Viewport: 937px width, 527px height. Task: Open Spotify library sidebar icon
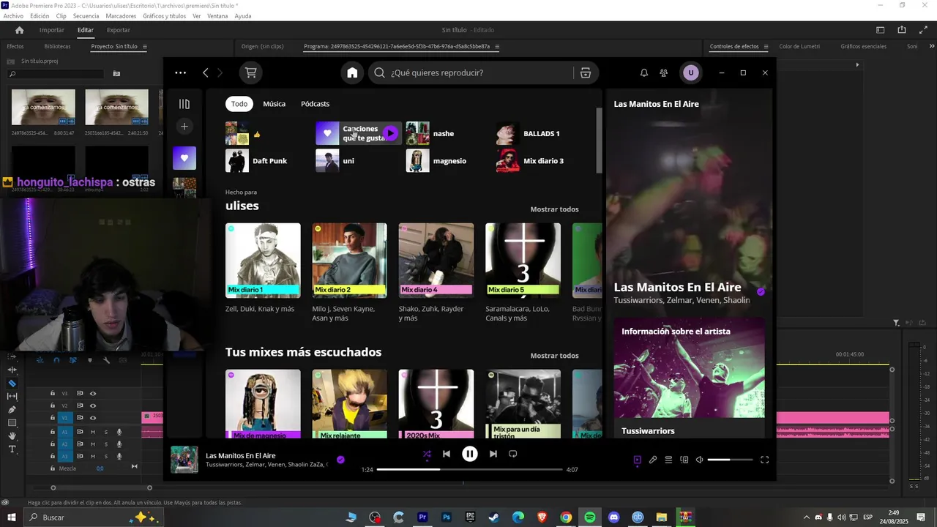184,104
